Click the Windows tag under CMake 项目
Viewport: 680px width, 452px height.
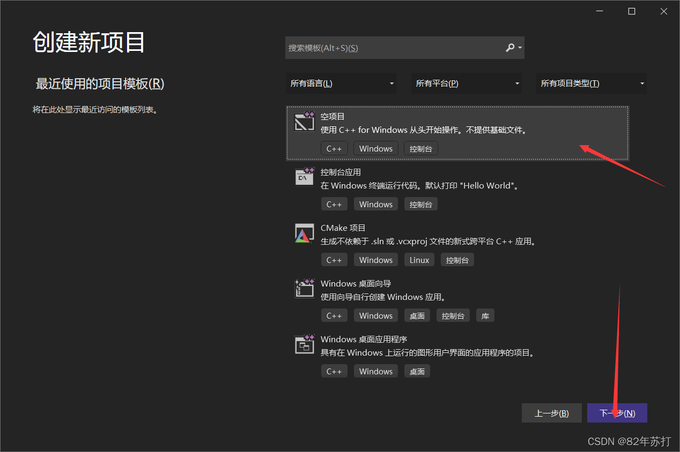[x=376, y=260]
